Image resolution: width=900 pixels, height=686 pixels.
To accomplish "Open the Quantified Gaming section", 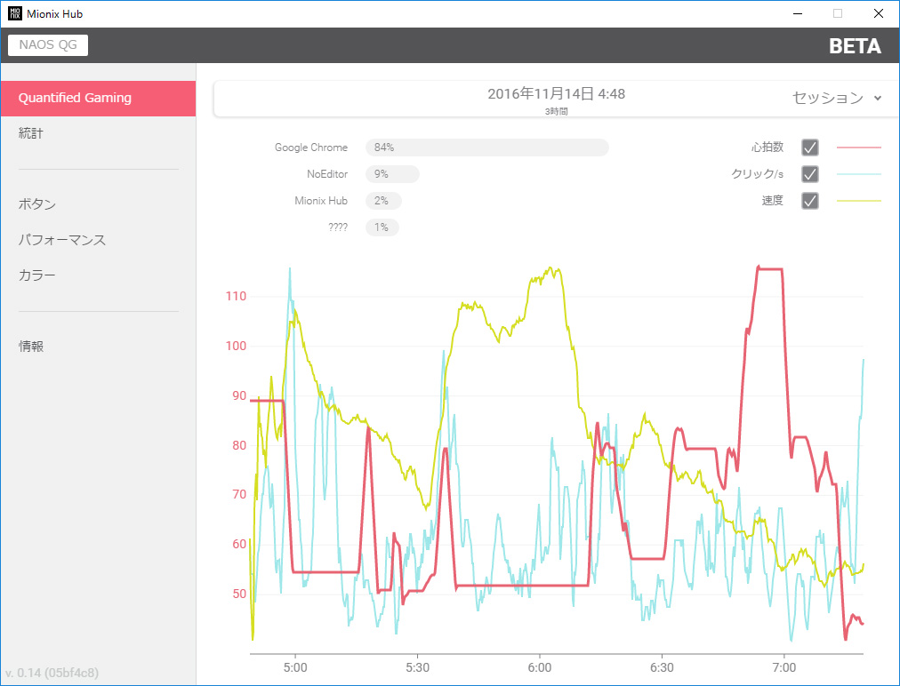I will click(98, 98).
